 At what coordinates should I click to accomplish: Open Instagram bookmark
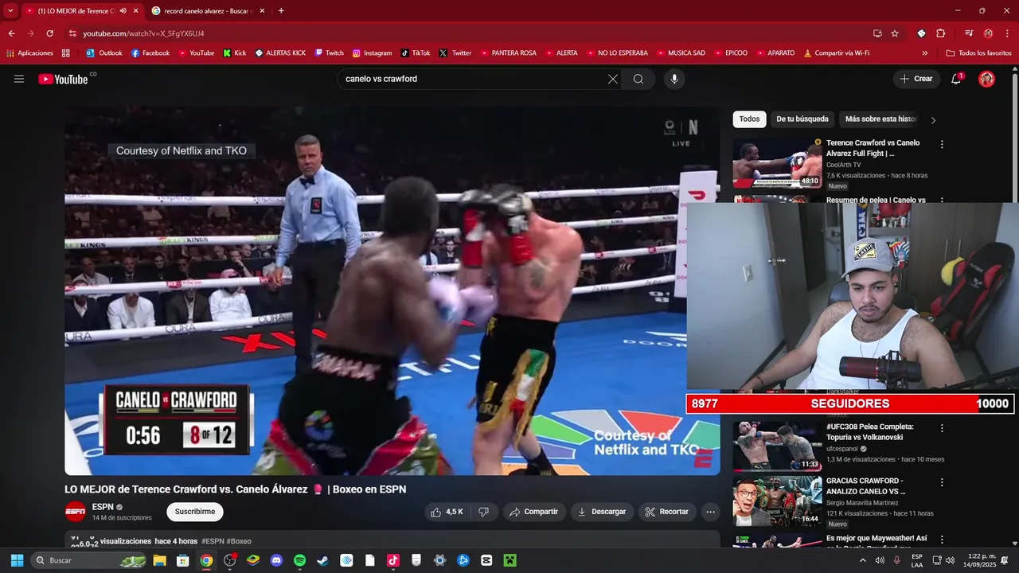point(372,53)
